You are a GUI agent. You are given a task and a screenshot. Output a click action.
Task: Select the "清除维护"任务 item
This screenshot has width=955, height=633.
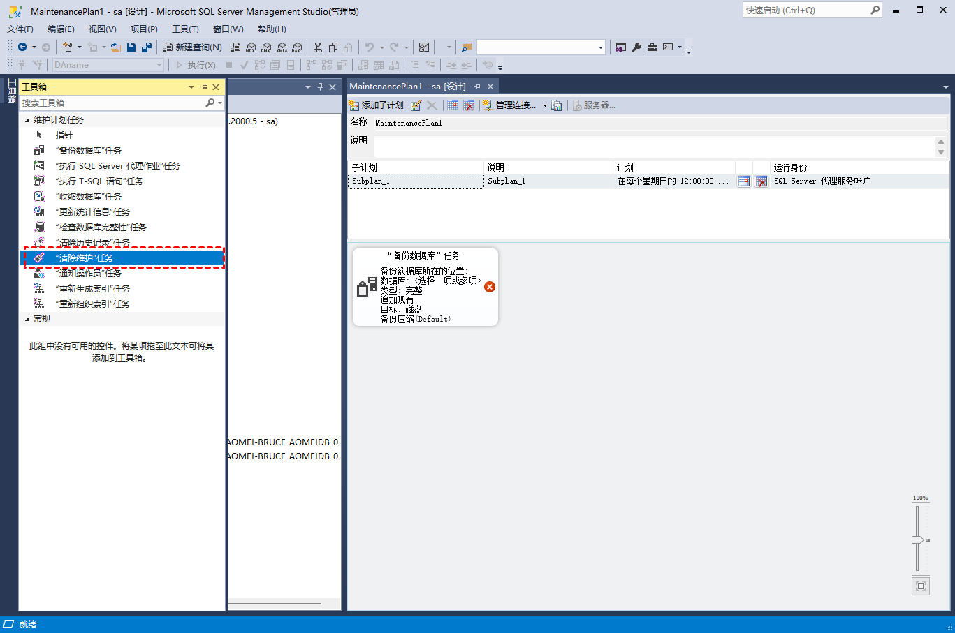coord(122,258)
